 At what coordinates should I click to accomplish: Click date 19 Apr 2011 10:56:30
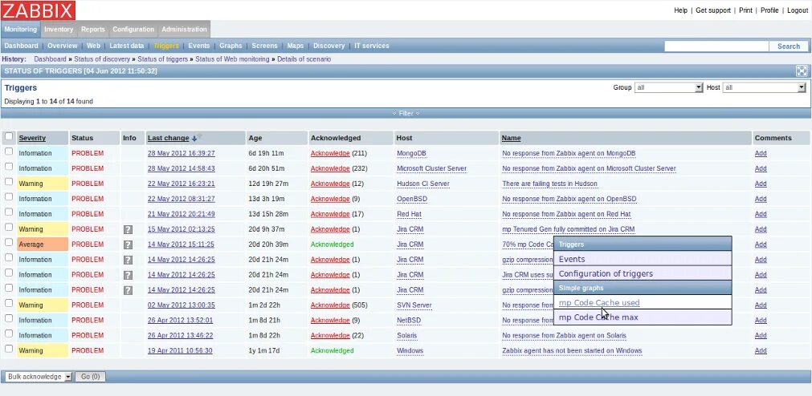180,350
